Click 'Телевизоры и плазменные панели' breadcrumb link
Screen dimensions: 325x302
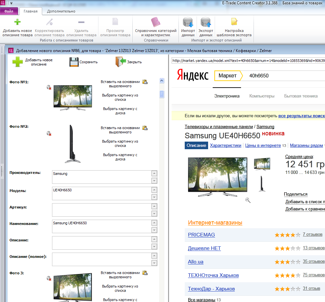(x=219, y=126)
